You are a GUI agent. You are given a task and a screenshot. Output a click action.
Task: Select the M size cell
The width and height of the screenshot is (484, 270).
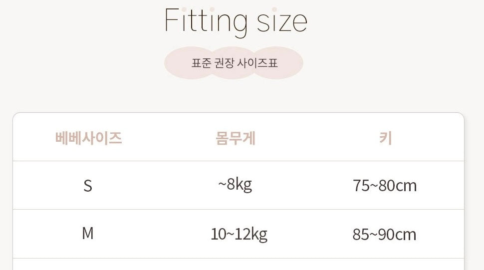point(88,233)
